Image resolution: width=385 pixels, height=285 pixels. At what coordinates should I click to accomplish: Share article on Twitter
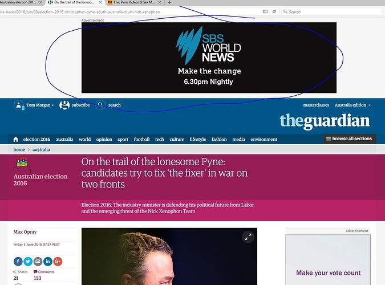tap(28, 262)
